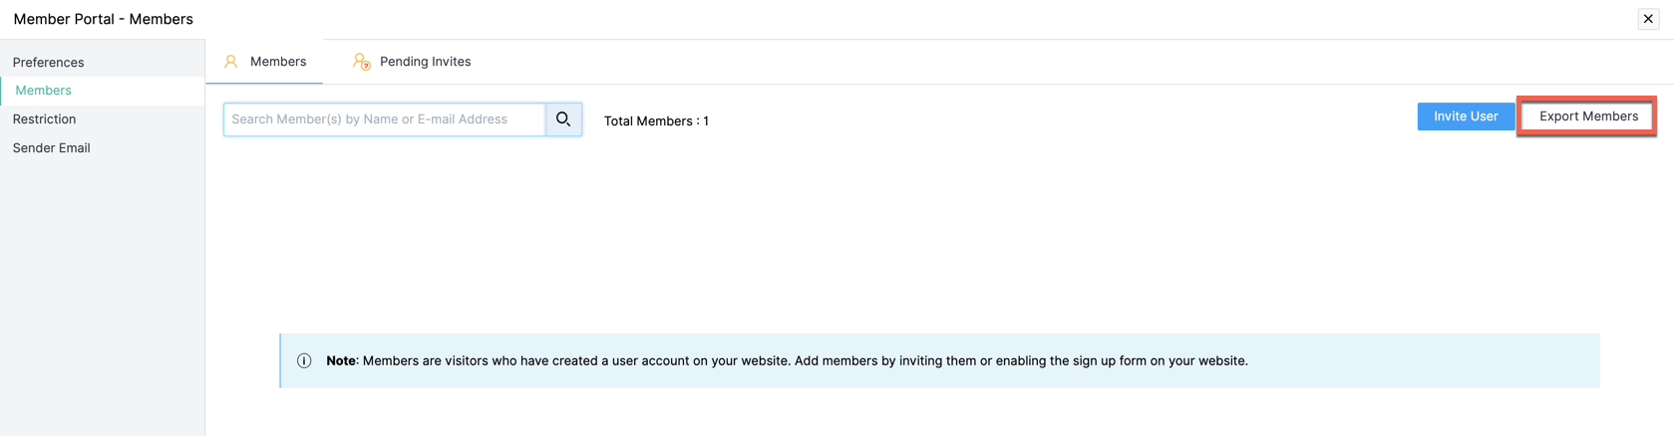Click the note text about inviting members
The height and width of the screenshot is (436, 1674).
[x=805, y=360]
